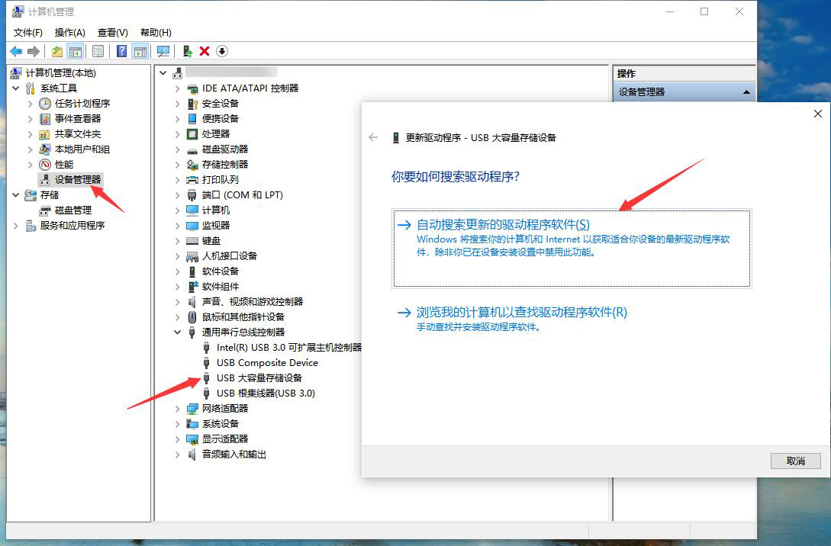831x546 pixels.
Task: Click the red X Uninstall device icon
Action: click(205, 51)
